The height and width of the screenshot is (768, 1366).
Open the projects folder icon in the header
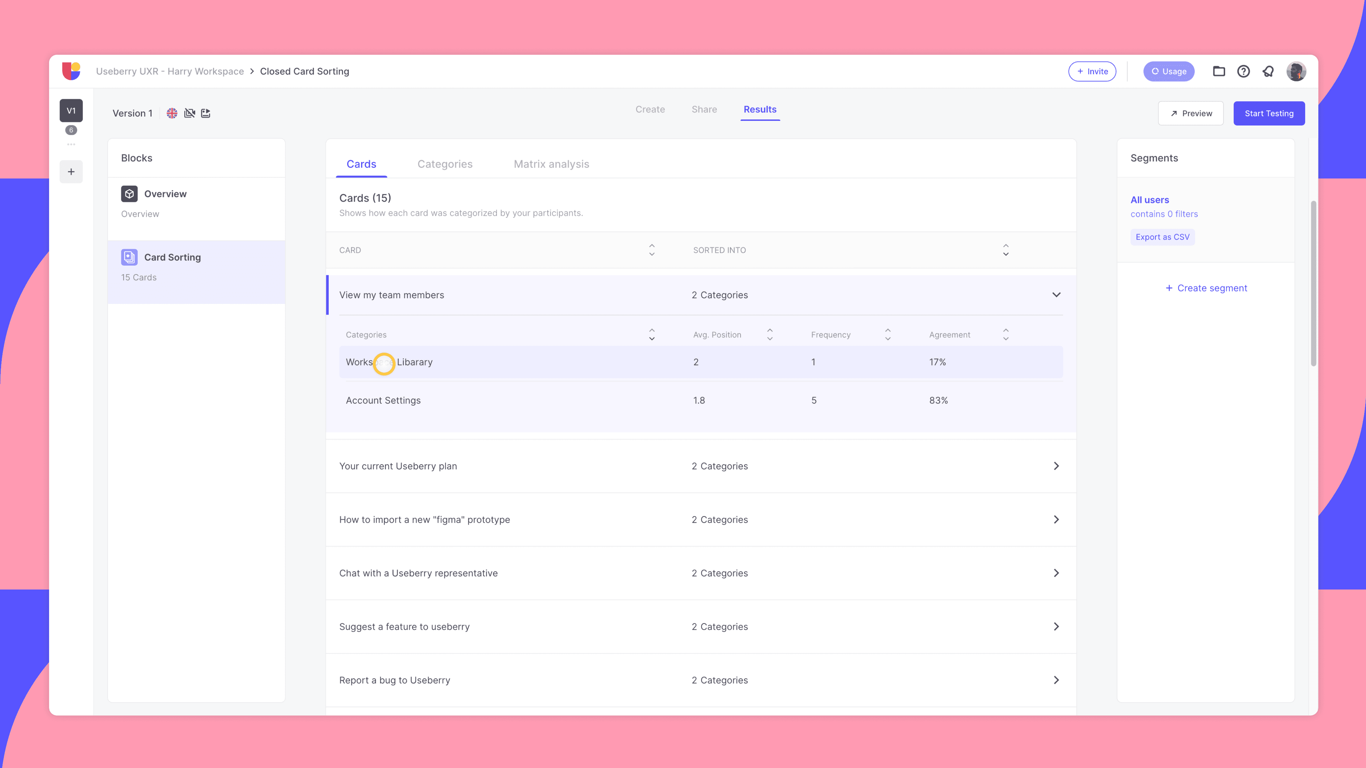pos(1219,71)
